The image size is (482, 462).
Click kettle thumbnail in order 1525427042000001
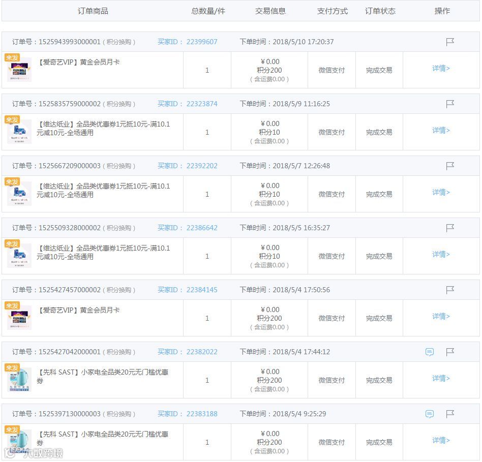(x=19, y=380)
